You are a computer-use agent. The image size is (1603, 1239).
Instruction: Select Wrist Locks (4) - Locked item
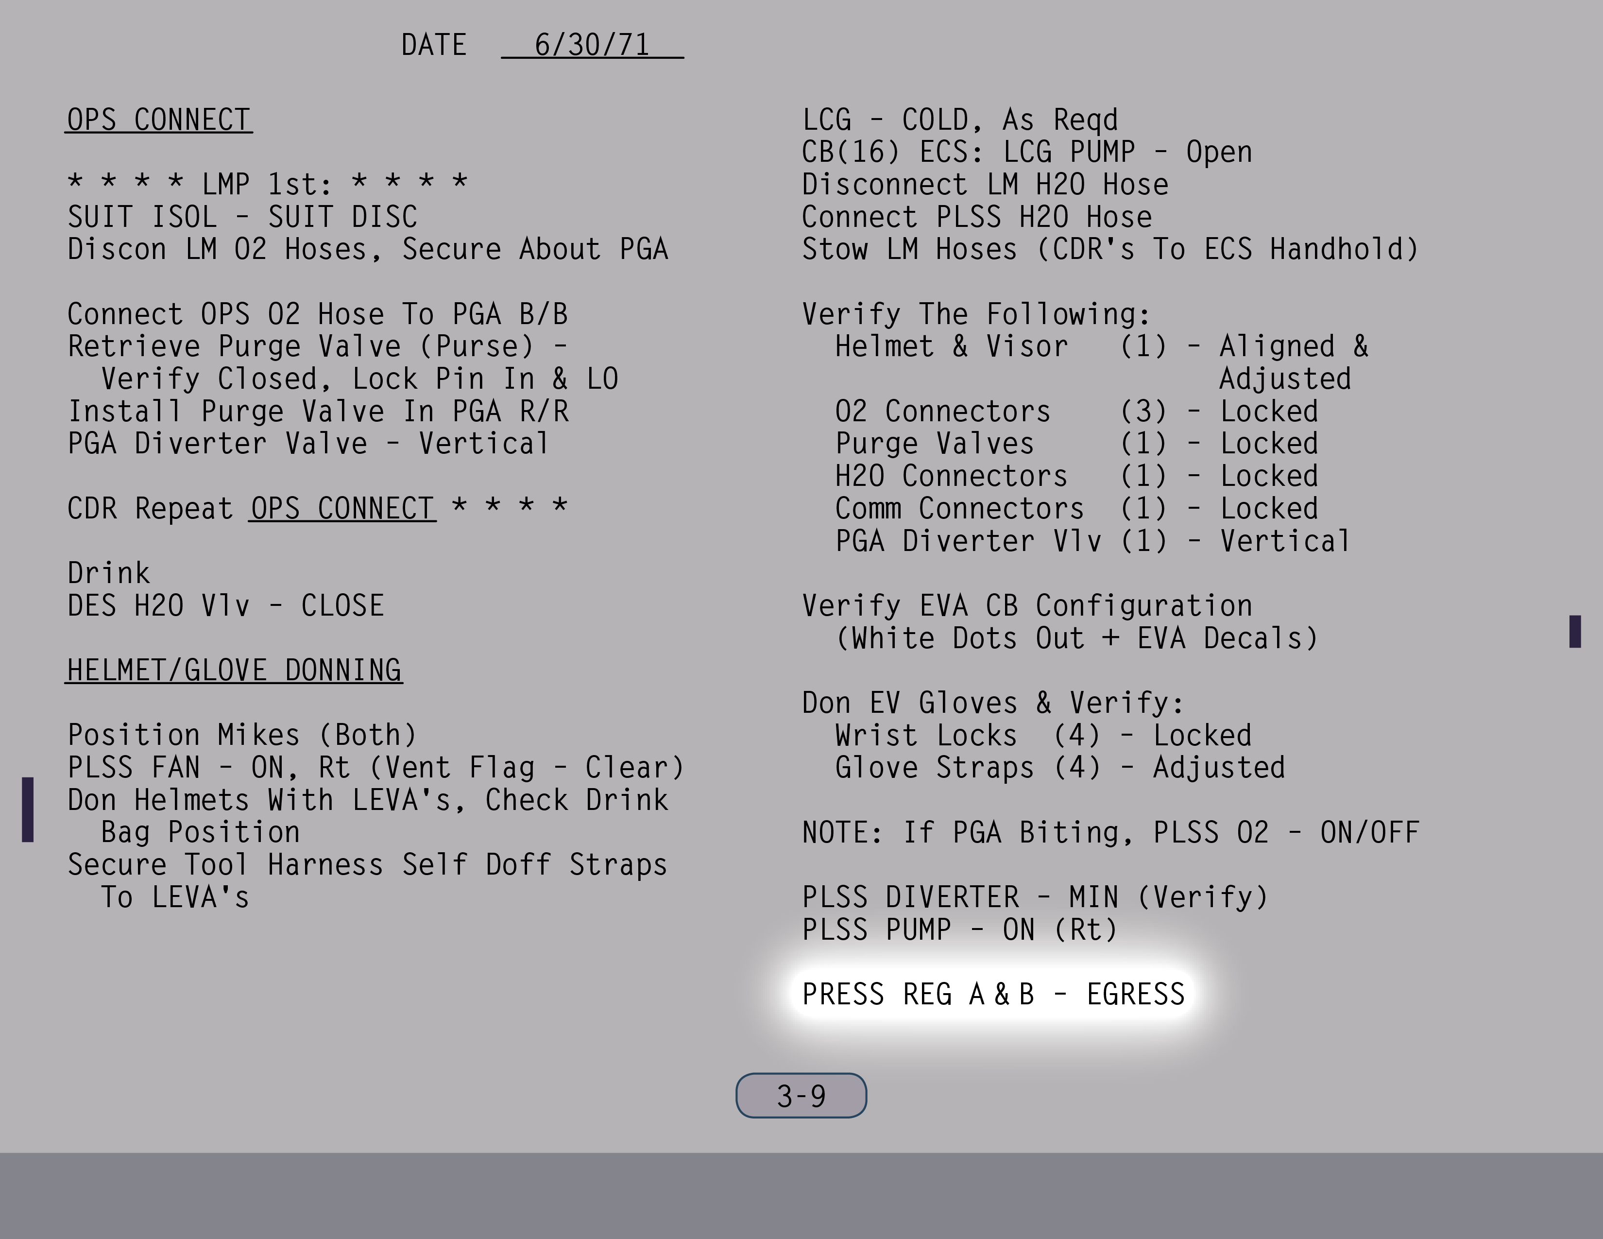pyautogui.click(x=1042, y=735)
